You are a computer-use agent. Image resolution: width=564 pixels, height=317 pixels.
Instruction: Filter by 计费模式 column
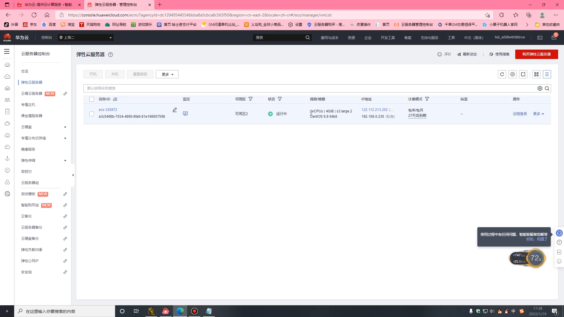(x=427, y=99)
